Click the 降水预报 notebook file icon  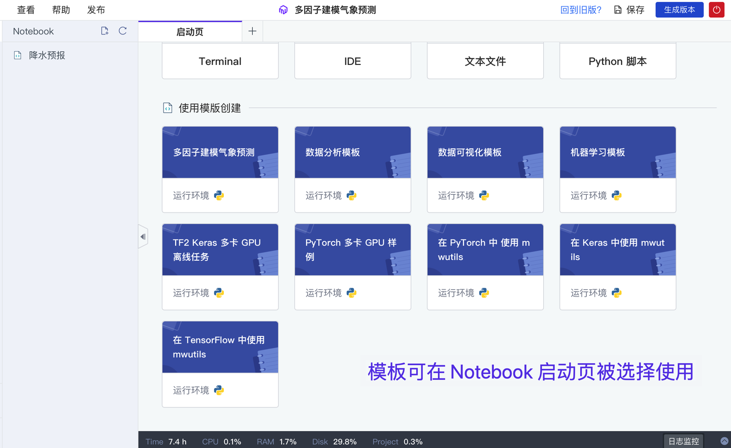[17, 55]
